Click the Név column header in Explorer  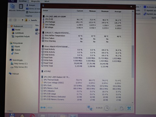pos(37,25)
